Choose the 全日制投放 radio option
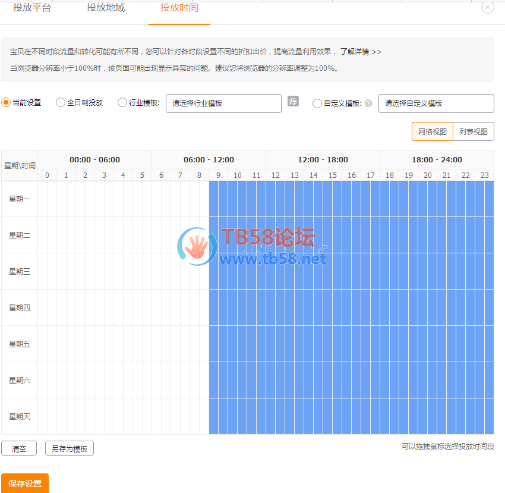The width and height of the screenshot is (505, 493). click(60, 102)
